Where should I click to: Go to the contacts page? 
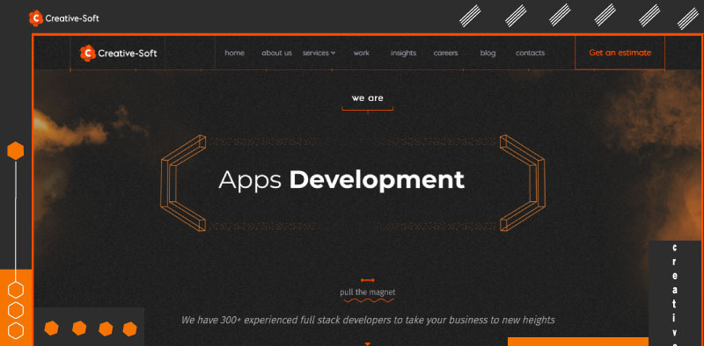coord(530,53)
